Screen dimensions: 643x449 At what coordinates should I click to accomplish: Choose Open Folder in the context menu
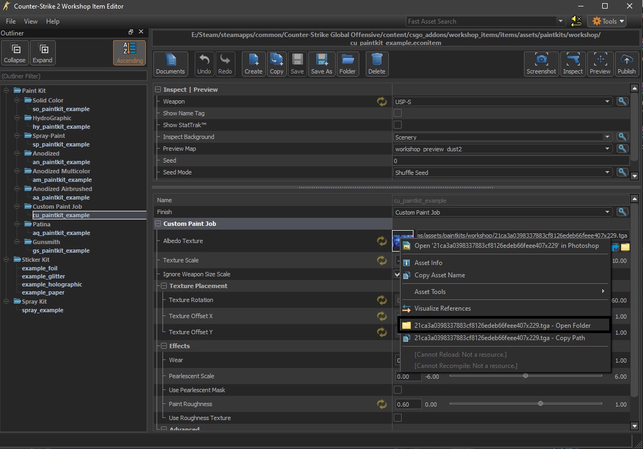coord(502,325)
